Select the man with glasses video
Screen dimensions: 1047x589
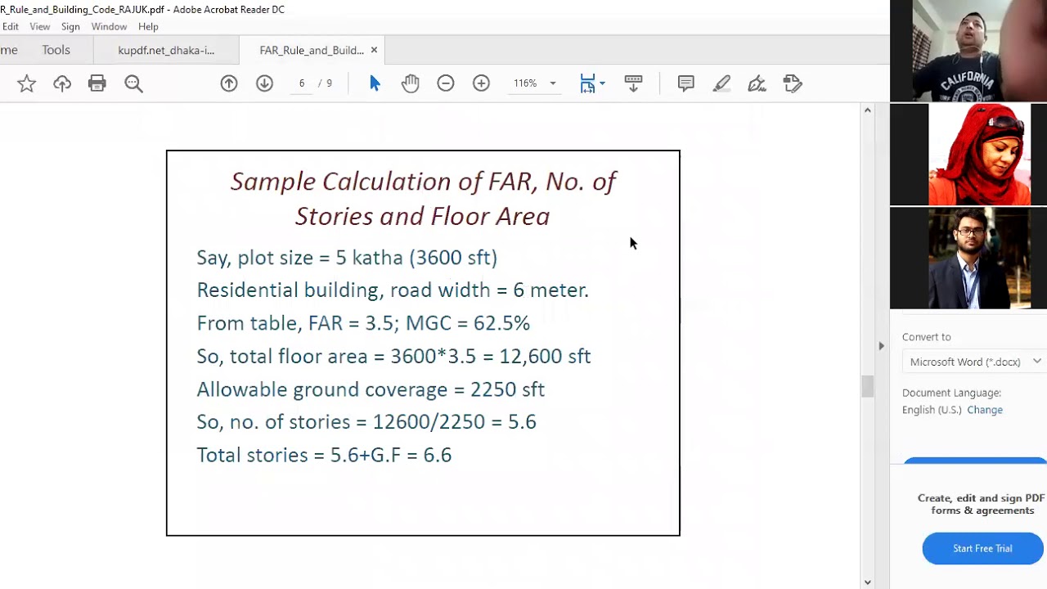968,258
